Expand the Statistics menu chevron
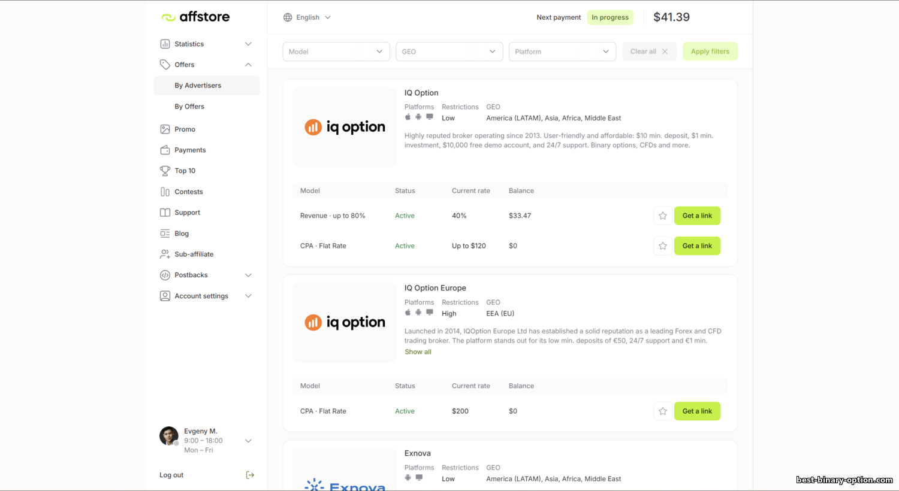Image resolution: width=899 pixels, height=491 pixels. [248, 44]
